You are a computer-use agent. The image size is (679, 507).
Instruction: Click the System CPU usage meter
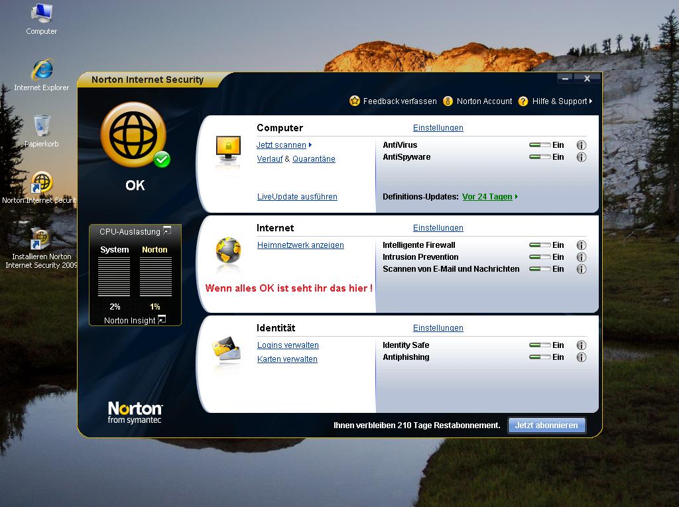pos(114,276)
